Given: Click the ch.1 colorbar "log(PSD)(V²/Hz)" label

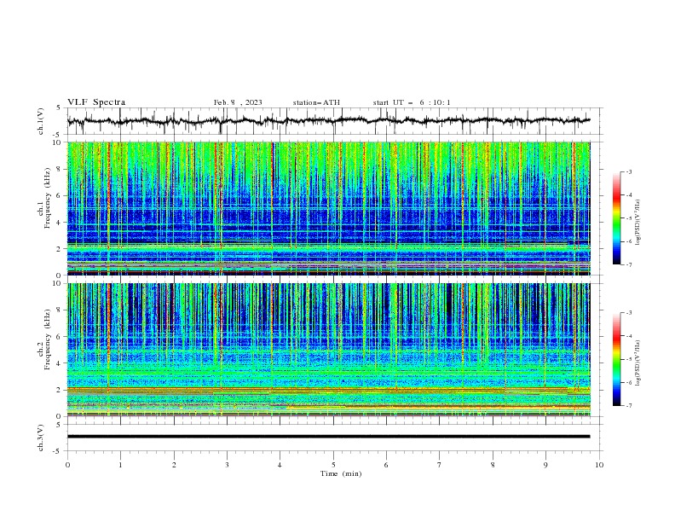Looking at the screenshot, I should (637, 223).
